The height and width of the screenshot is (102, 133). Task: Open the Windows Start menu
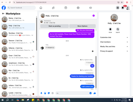point(2,100)
